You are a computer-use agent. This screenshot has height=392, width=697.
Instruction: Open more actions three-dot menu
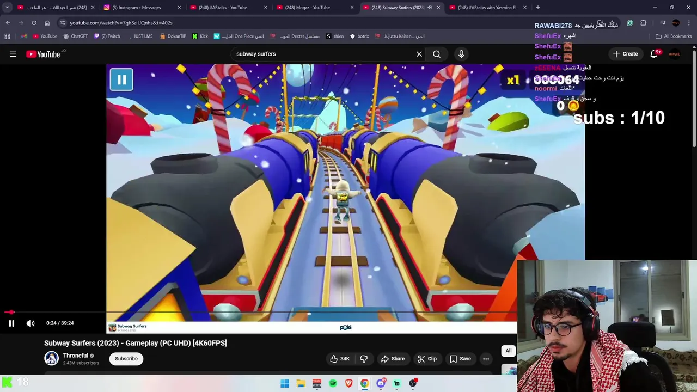486,359
